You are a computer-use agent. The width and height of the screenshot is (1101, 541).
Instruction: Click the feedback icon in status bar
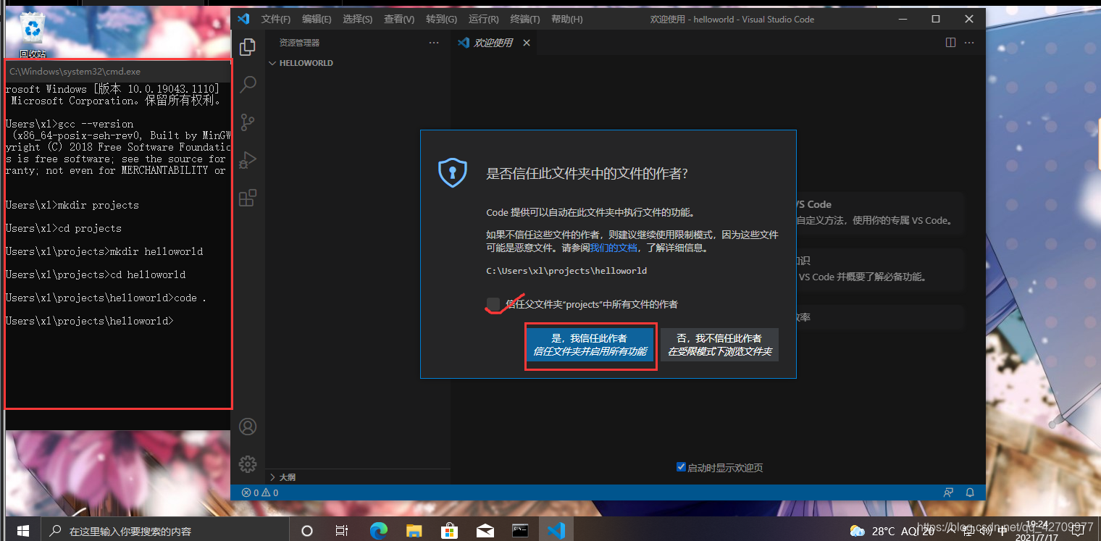point(948,492)
